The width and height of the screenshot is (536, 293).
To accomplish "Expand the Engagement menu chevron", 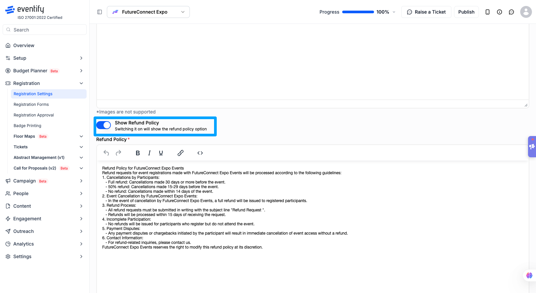I will coord(81,219).
